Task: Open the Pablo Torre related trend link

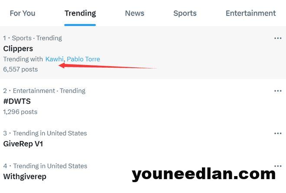Action: [83, 59]
